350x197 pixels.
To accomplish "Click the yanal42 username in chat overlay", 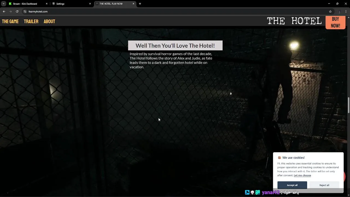I will 271,192.
